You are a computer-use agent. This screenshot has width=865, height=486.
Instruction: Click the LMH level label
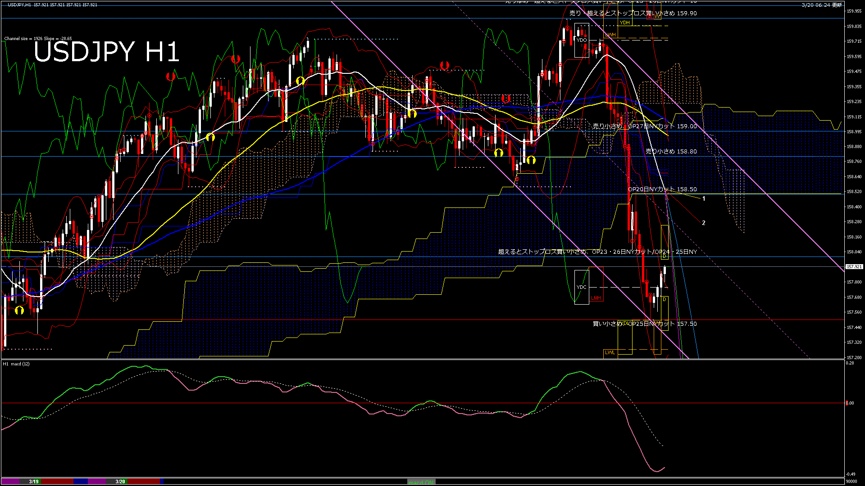pos(596,298)
